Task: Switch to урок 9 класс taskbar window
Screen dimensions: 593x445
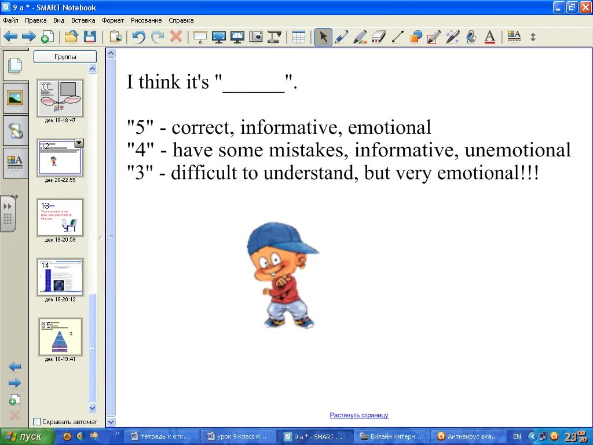Action: click(237, 437)
